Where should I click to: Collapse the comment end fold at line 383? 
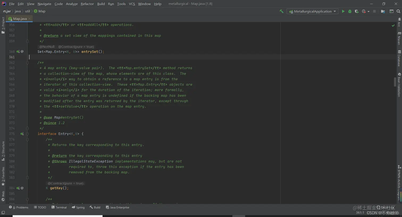(27, 177)
